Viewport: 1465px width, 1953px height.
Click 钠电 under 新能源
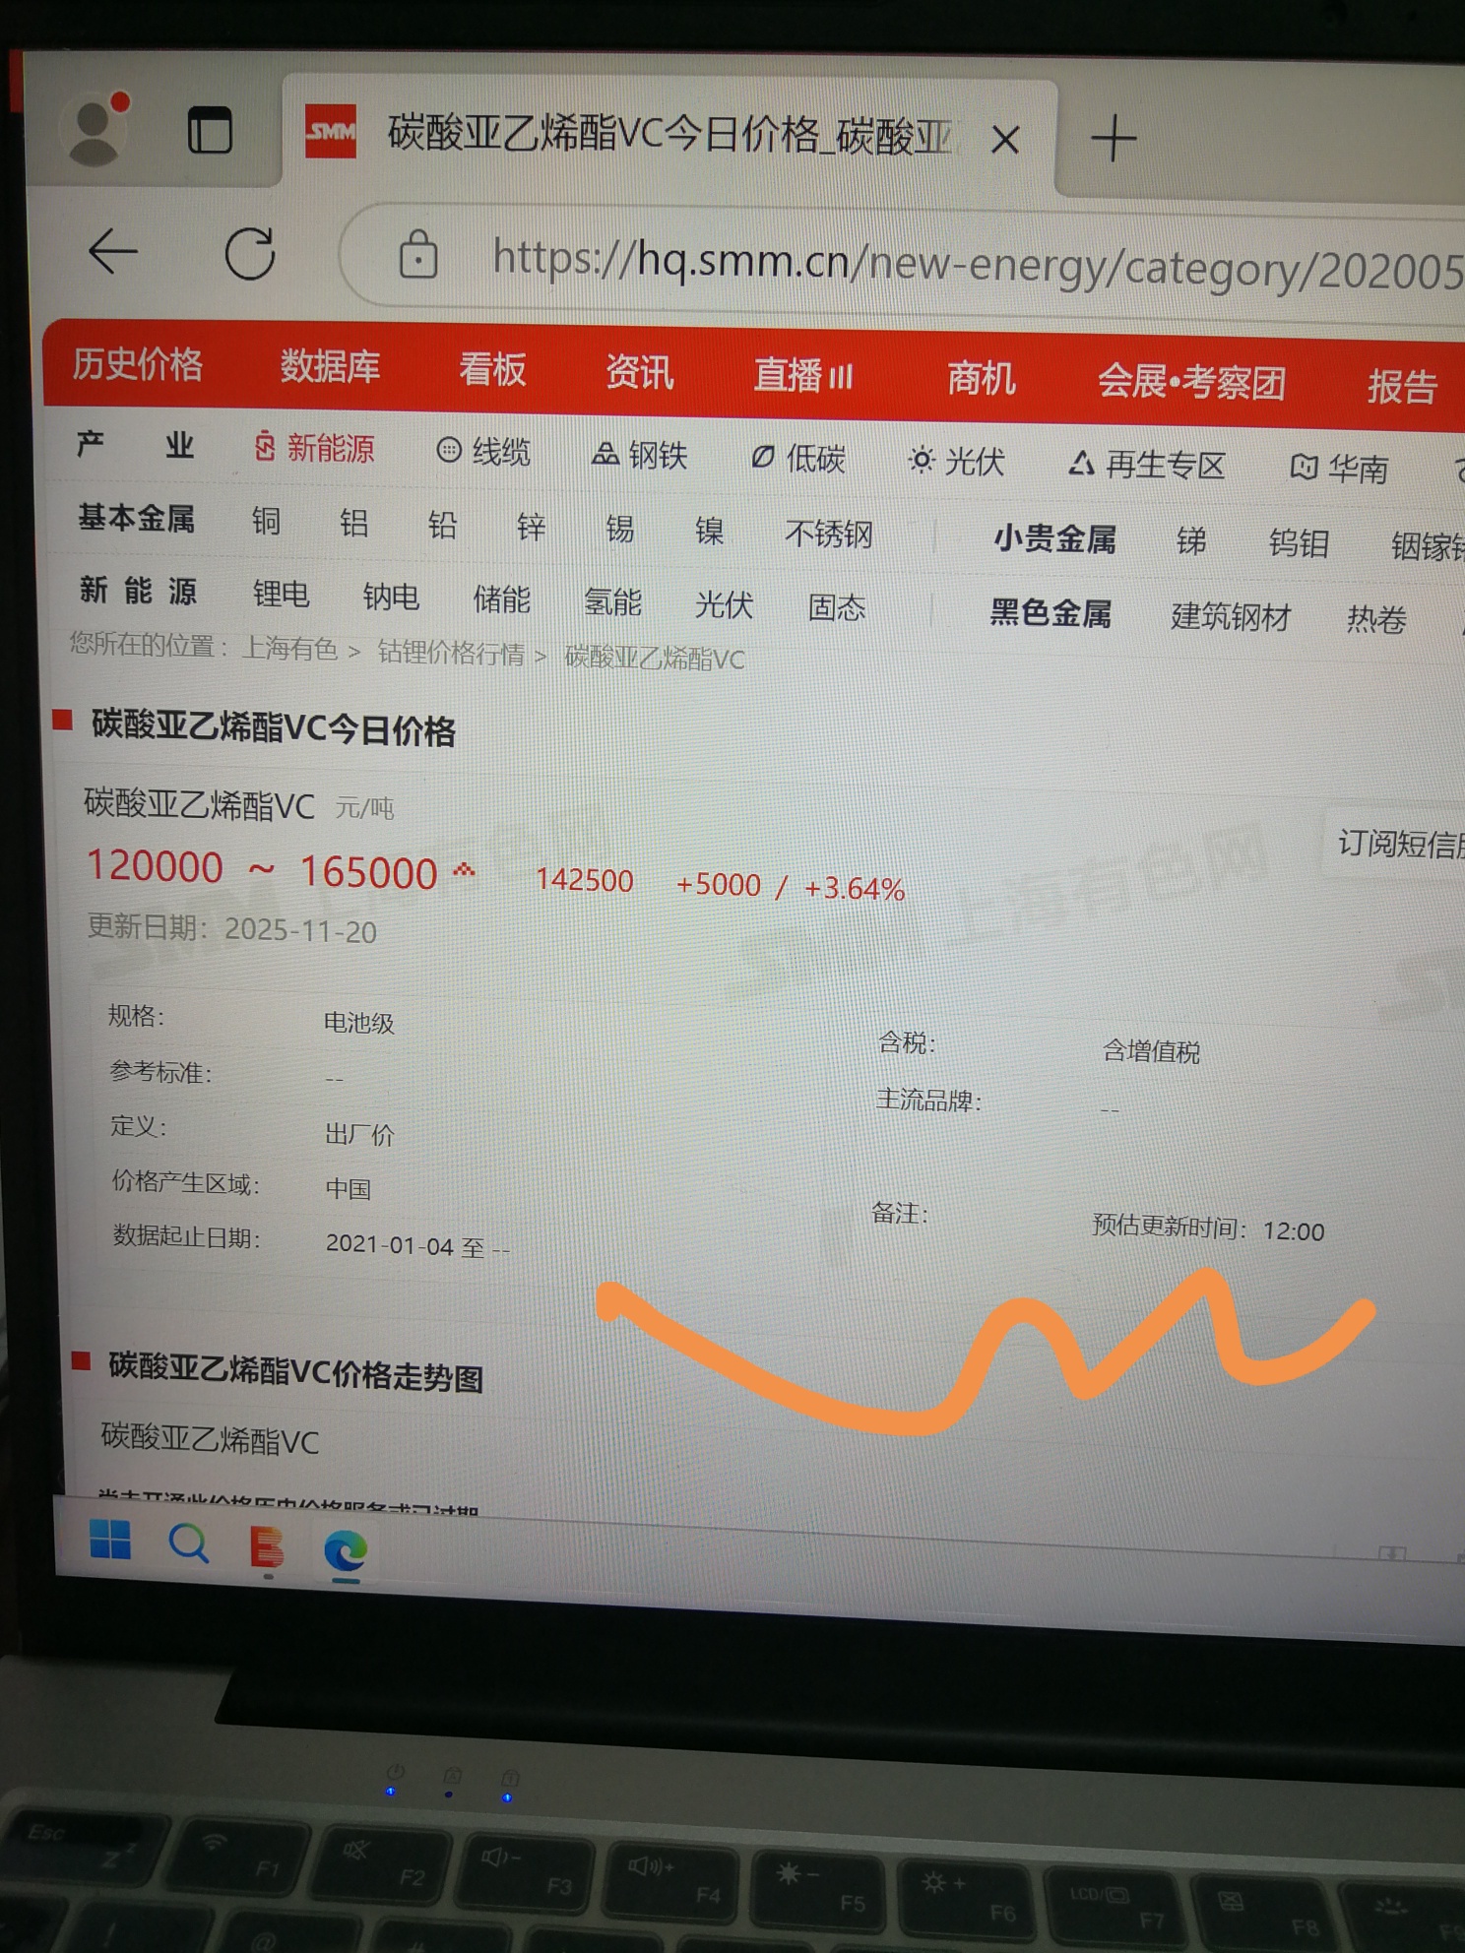coord(391,597)
